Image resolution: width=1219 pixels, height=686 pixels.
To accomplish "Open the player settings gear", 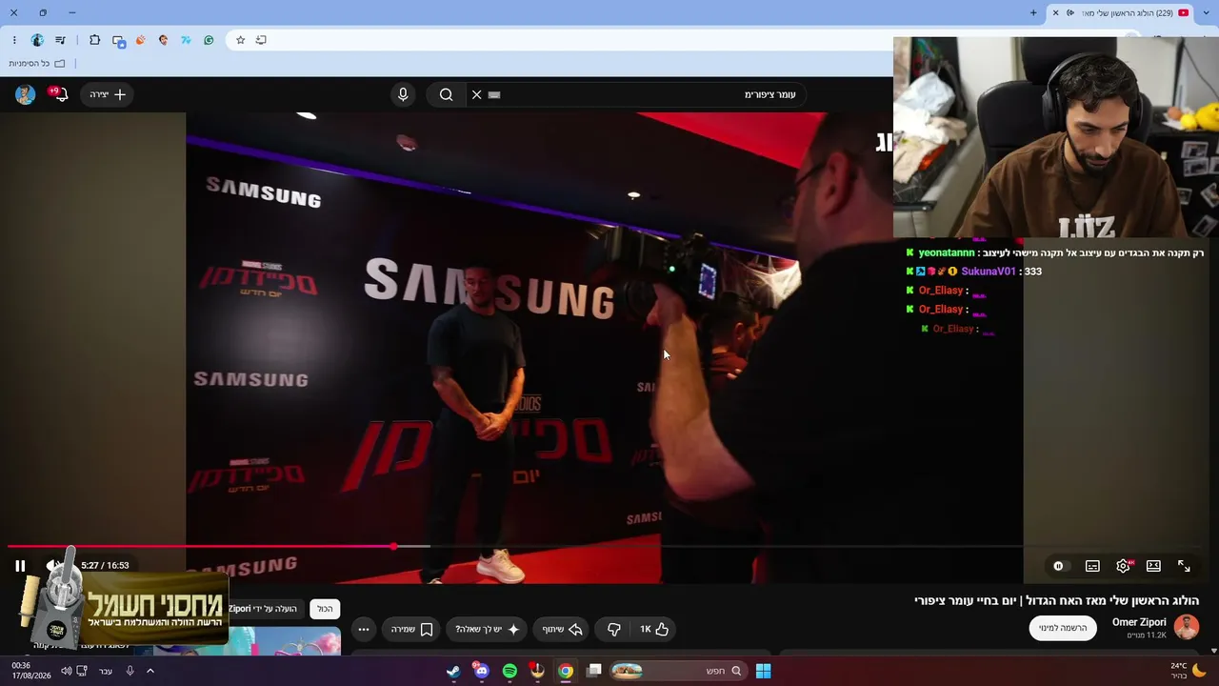I will tap(1123, 566).
